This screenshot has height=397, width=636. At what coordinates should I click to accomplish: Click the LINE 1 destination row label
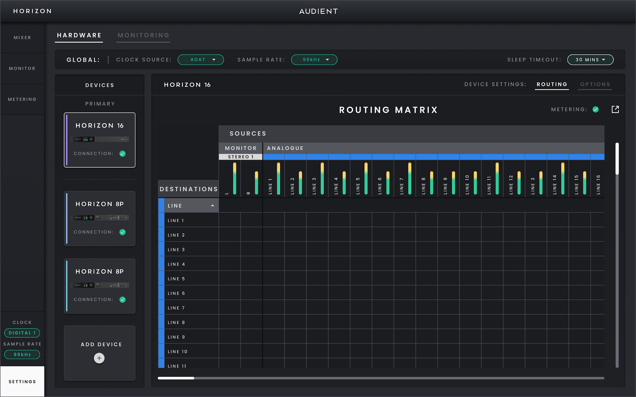[176, 221]
